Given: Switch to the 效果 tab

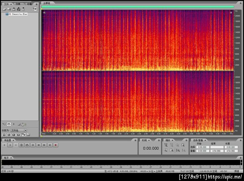Looking at the screenshot, I should tap(18, 4).
